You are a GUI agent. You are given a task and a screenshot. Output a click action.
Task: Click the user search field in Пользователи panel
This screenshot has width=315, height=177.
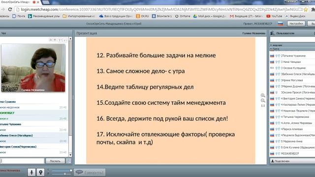point(292,39)
